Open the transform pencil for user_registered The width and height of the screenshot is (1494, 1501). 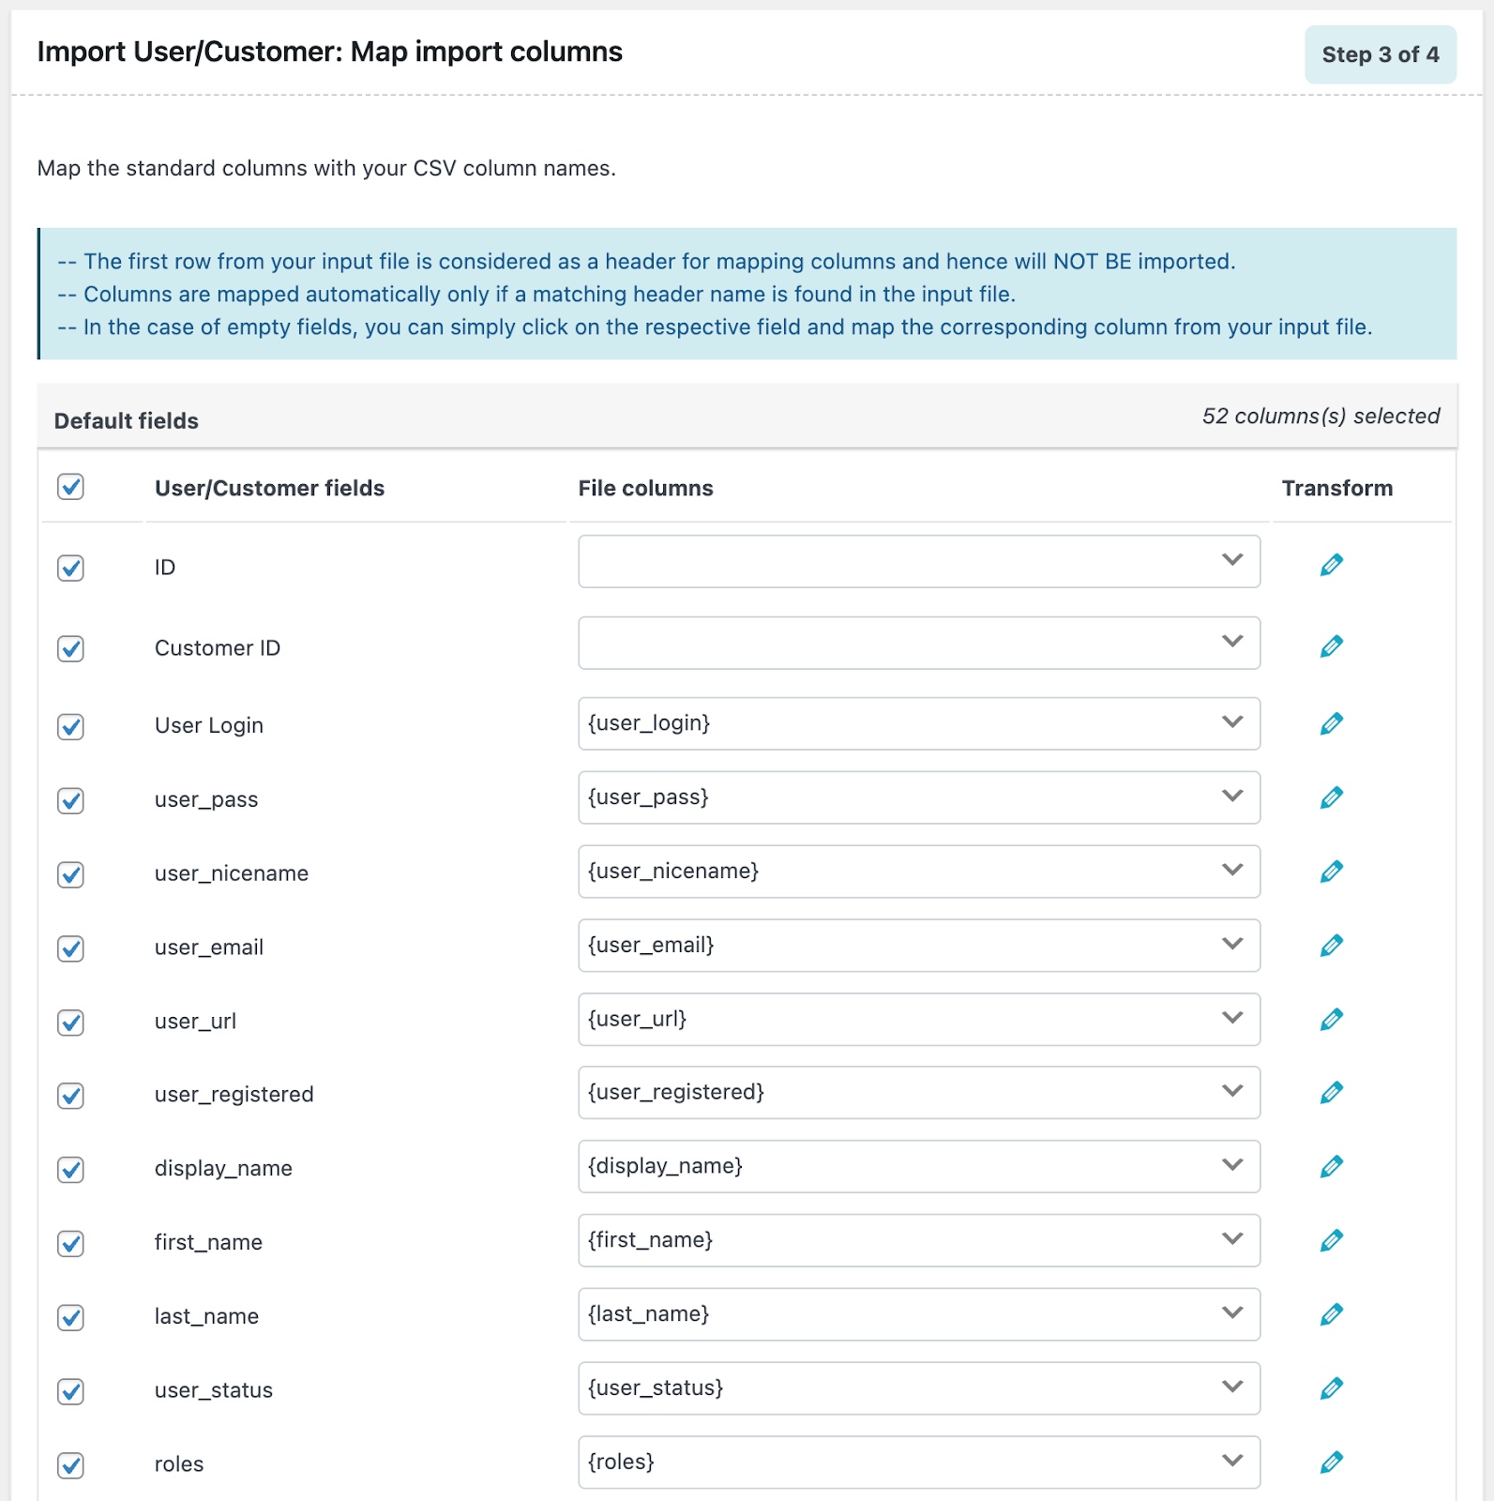coord(1331,1092)
